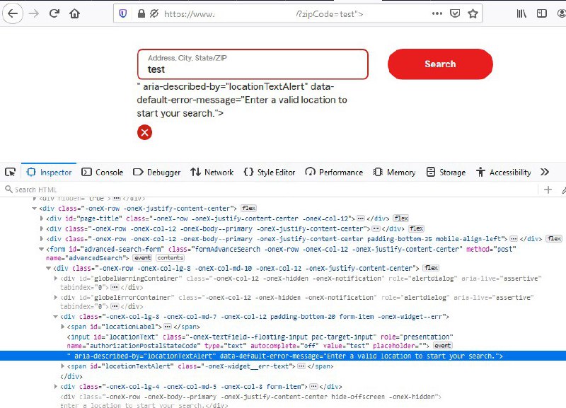Open the browser home page

pyautogui.click(x=75, y=13)
